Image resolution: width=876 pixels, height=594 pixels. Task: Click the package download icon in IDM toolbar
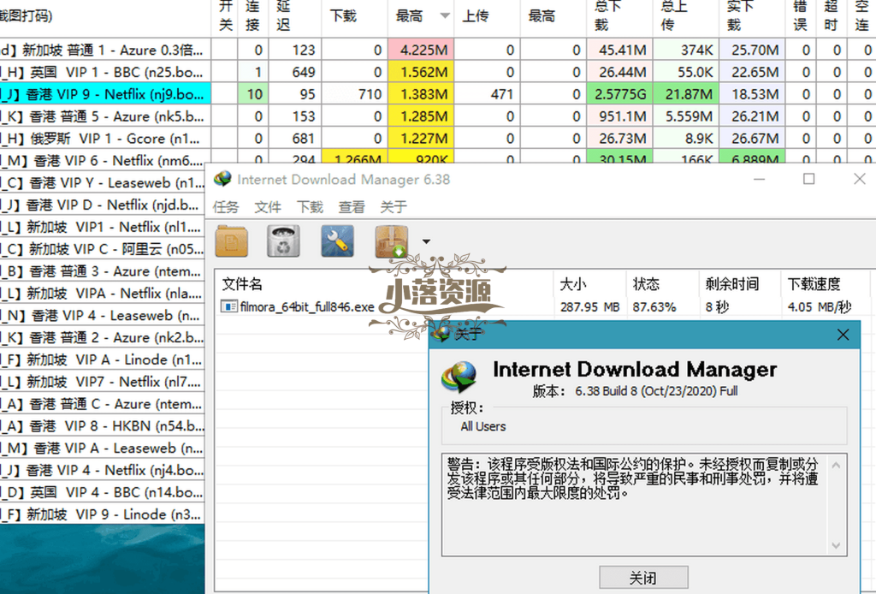coord(391,241)
